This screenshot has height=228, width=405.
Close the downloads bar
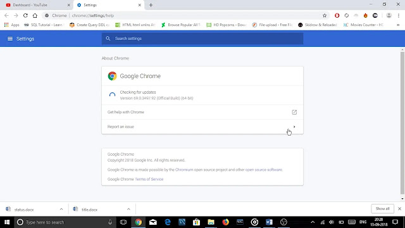click(x=399, y=208)
